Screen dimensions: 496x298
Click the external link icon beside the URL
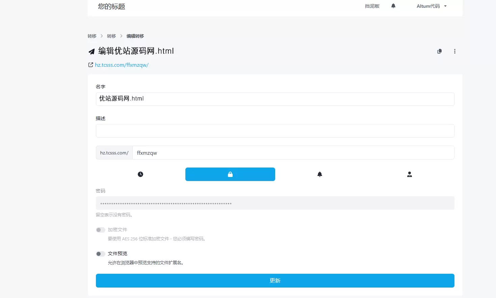coord(90,65)
